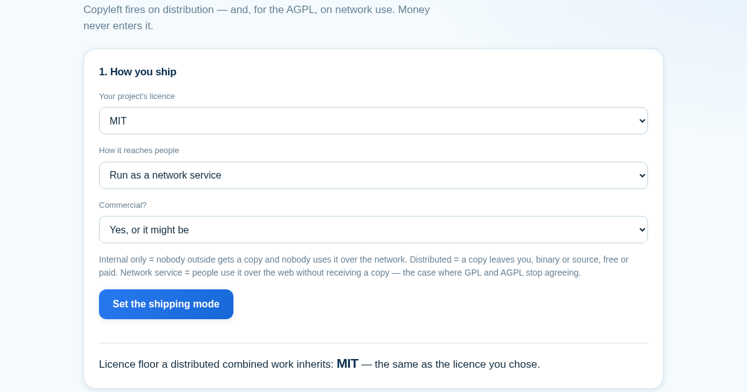Click the 'Your project's licence' label

[x=137, y=96]
